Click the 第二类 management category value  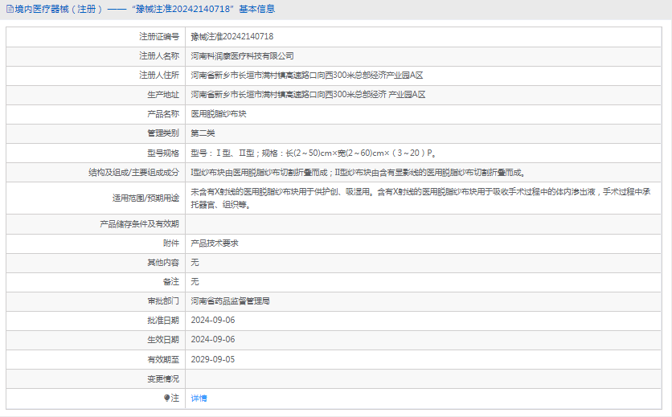click(203, 133)
